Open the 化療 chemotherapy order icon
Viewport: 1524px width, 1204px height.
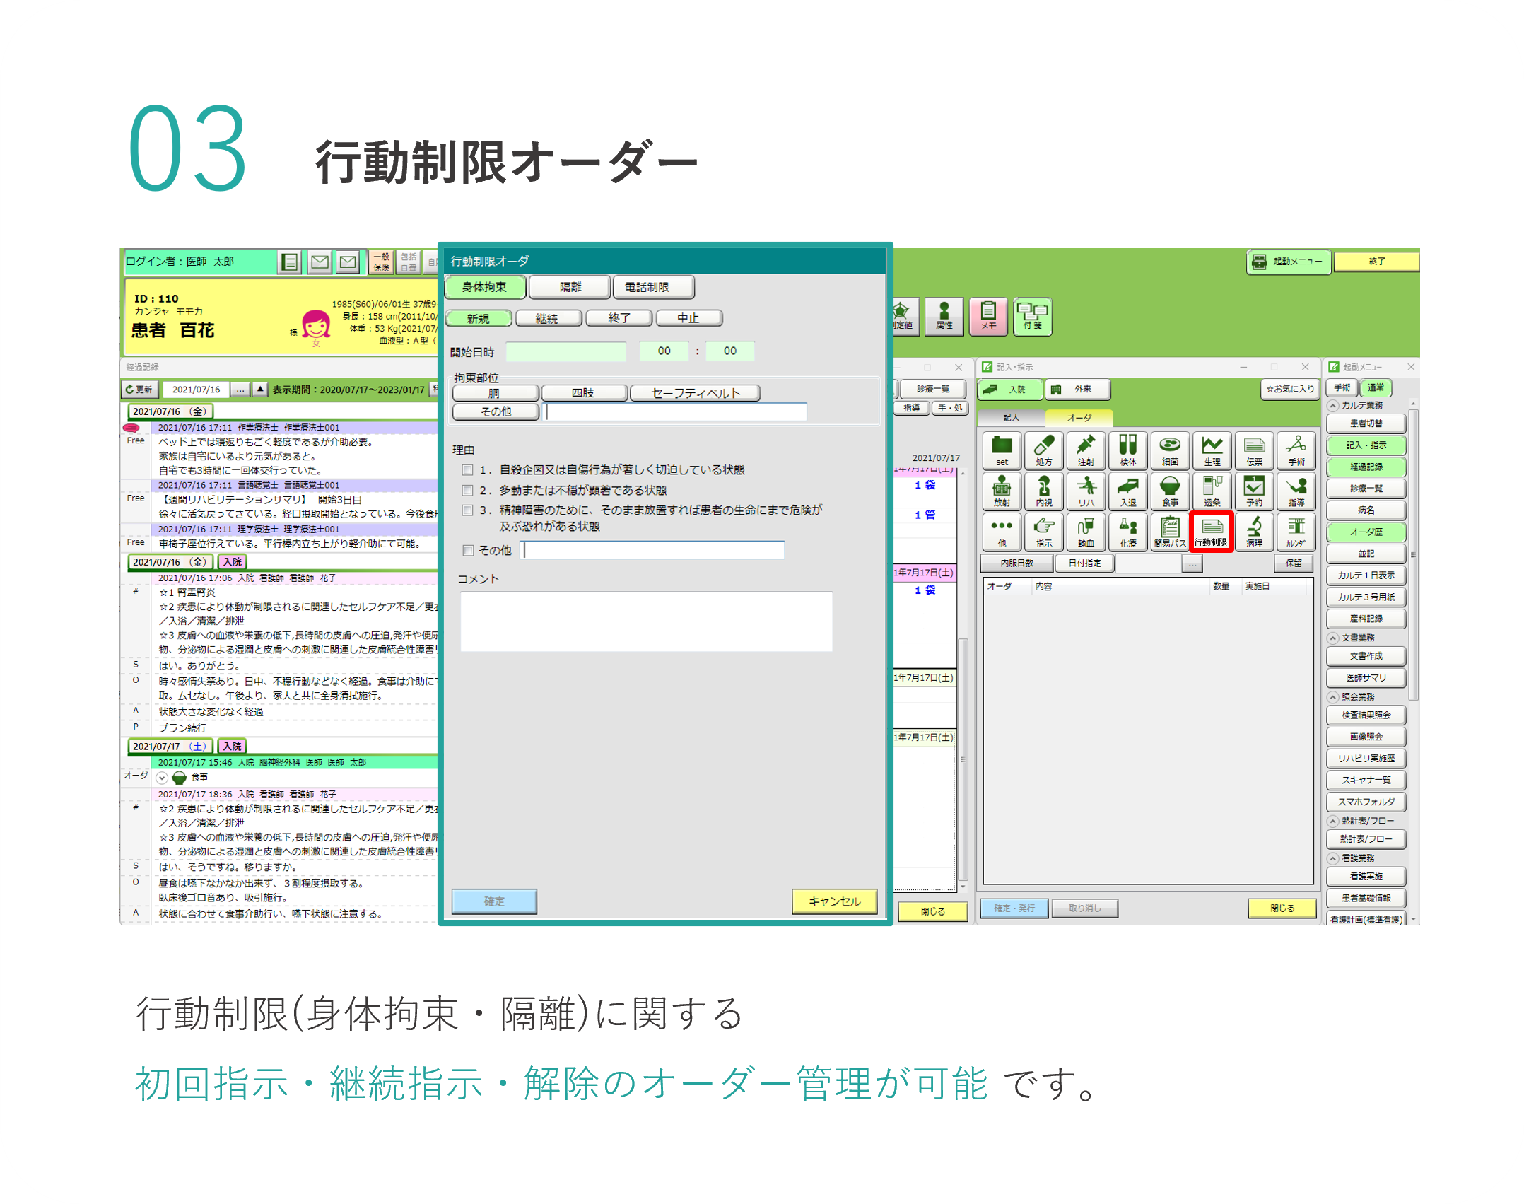click(x=1127, y=532)
